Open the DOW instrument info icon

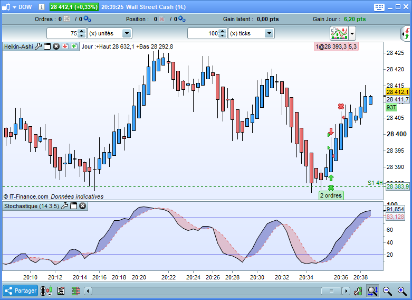click(x=42, y=7)
